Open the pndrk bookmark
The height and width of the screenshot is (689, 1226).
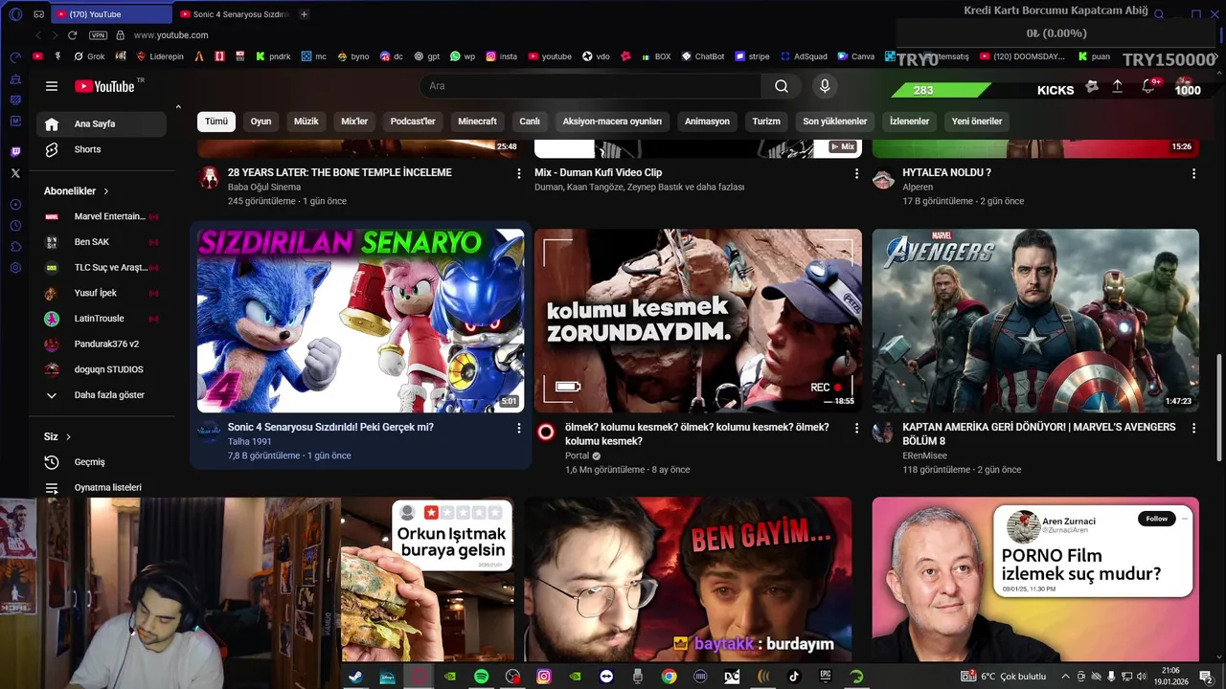tap(272, 56)
